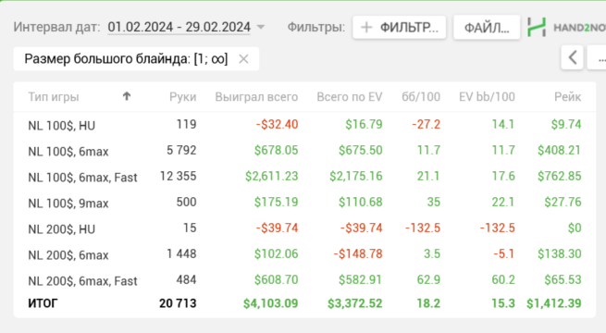The width and height of the screenshot is (606, 333).
Task: Sort by Рейк column header
Action: (567, 96)
